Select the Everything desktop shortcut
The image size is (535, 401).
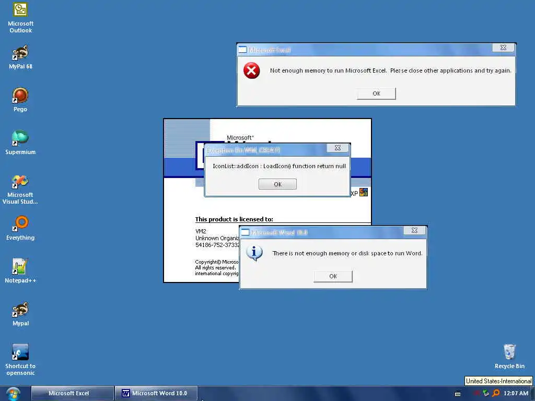pyautogui.click(x=20, y=229)
